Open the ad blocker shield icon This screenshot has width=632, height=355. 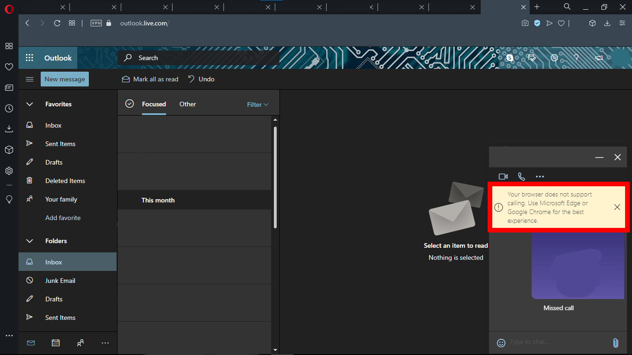[537, 23]
